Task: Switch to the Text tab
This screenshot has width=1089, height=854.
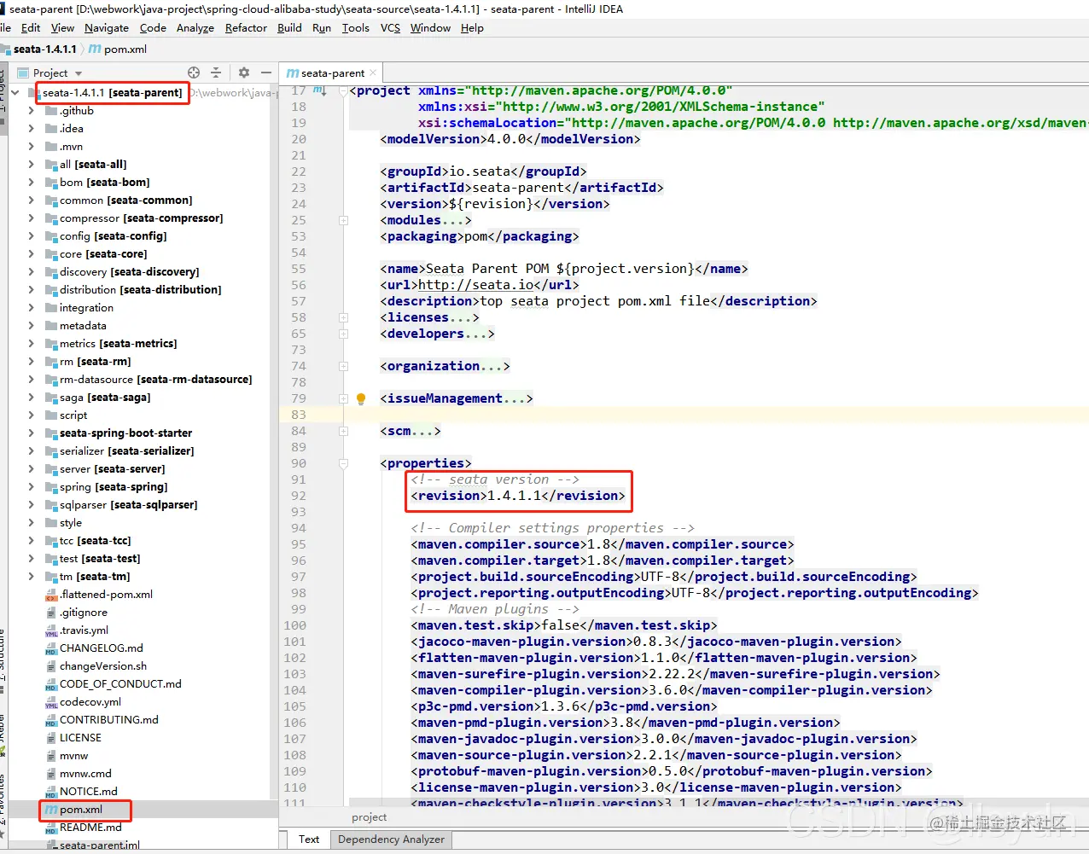Action: (309, 839)
